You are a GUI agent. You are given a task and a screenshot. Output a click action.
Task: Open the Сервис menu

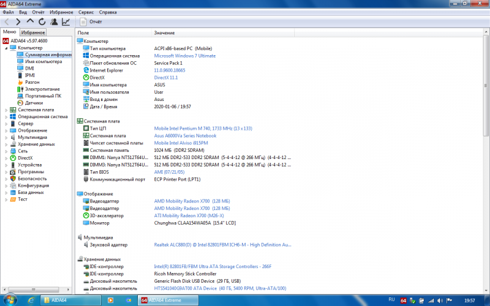[x=86, y=12]
